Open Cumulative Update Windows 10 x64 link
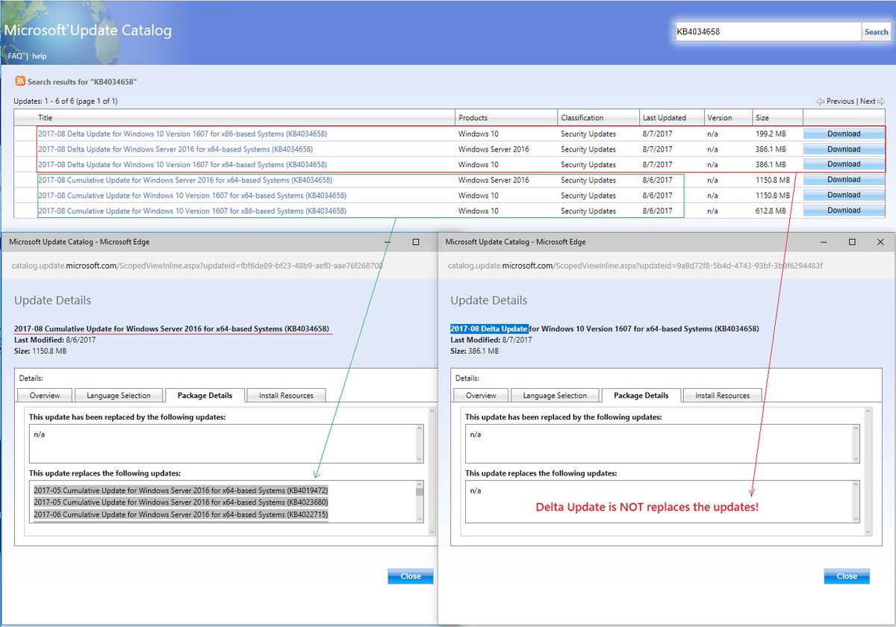The width and height of the screenshot is (896, 627). click(192, 196)
